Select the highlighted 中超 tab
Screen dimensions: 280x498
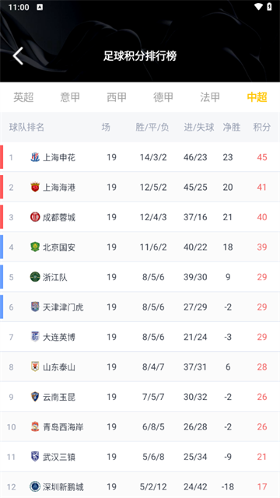(257, 97)
